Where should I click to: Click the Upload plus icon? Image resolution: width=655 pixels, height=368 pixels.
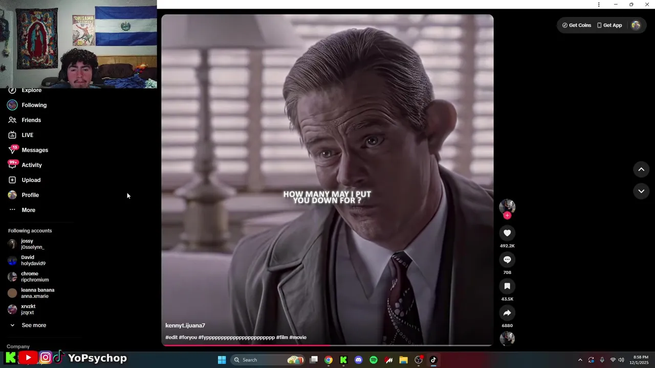click(x=12, y=180)
